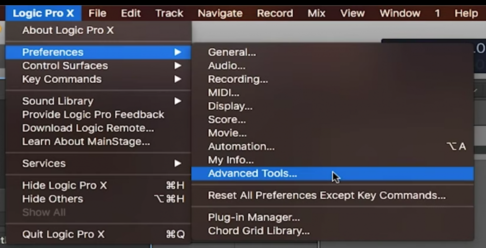Open the Plug-in Manager…

coord(333,217)
